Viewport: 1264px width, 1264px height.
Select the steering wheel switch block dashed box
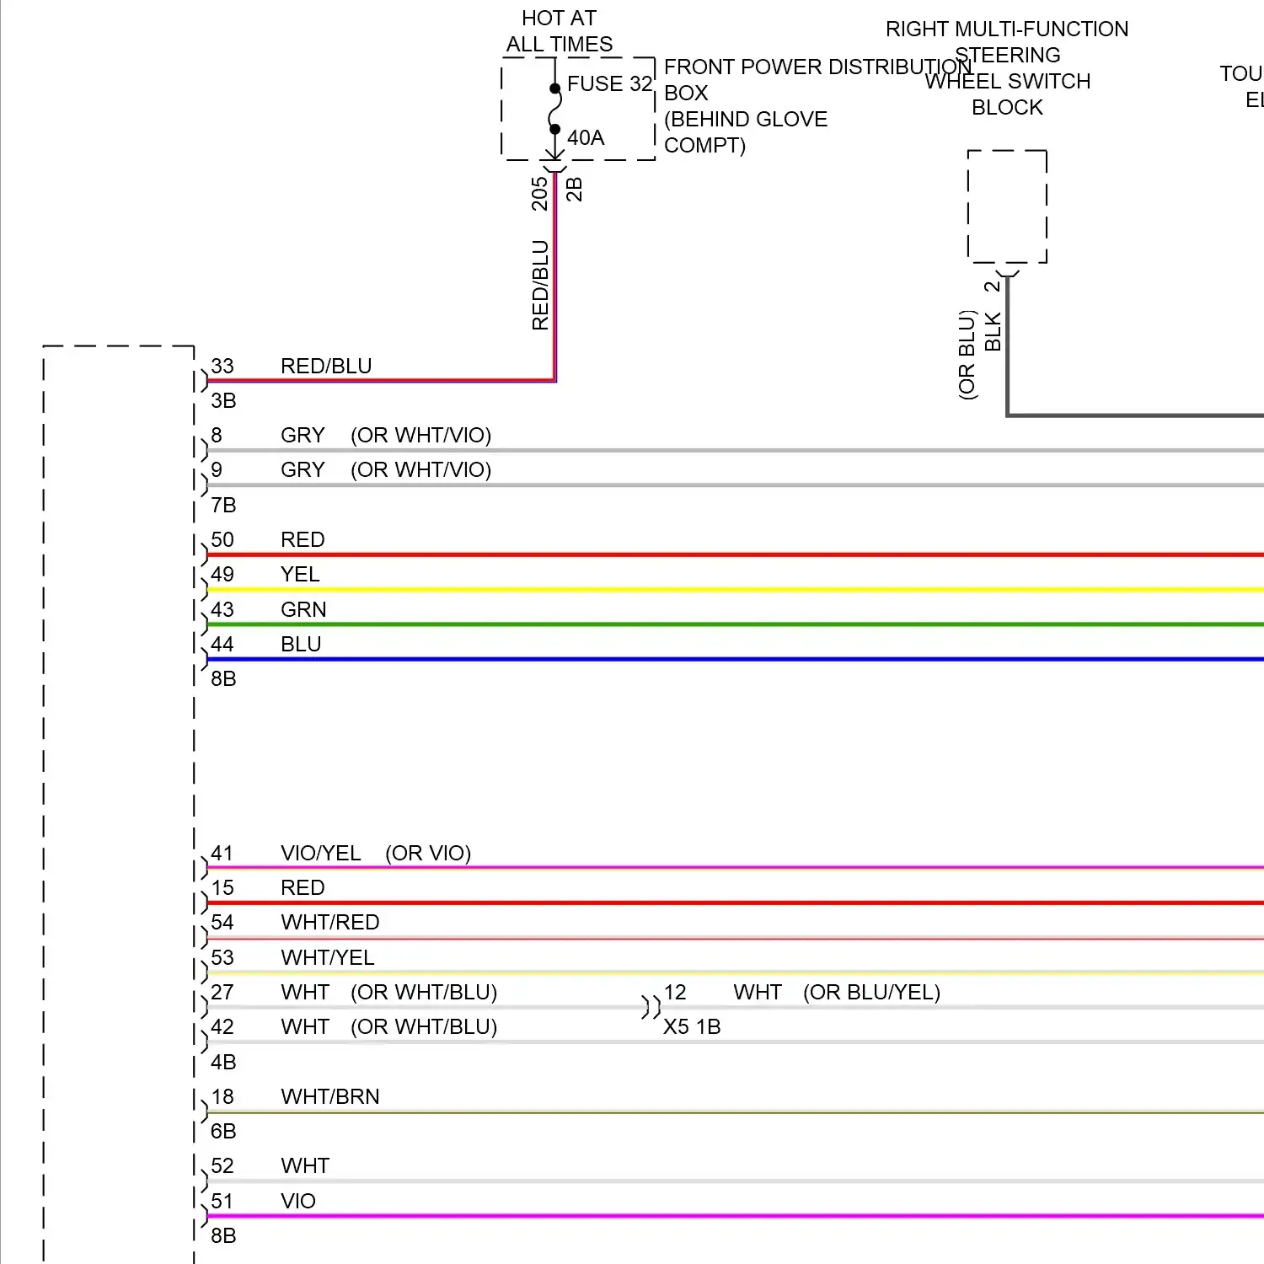tap(1007, 206)
